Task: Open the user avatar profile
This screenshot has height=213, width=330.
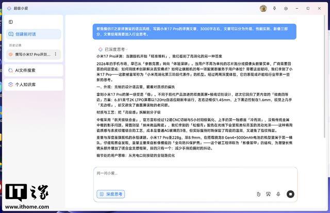Action: tap(263, 8)
